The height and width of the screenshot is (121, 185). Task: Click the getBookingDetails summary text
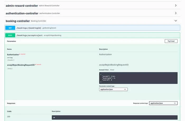coord(49,28)
